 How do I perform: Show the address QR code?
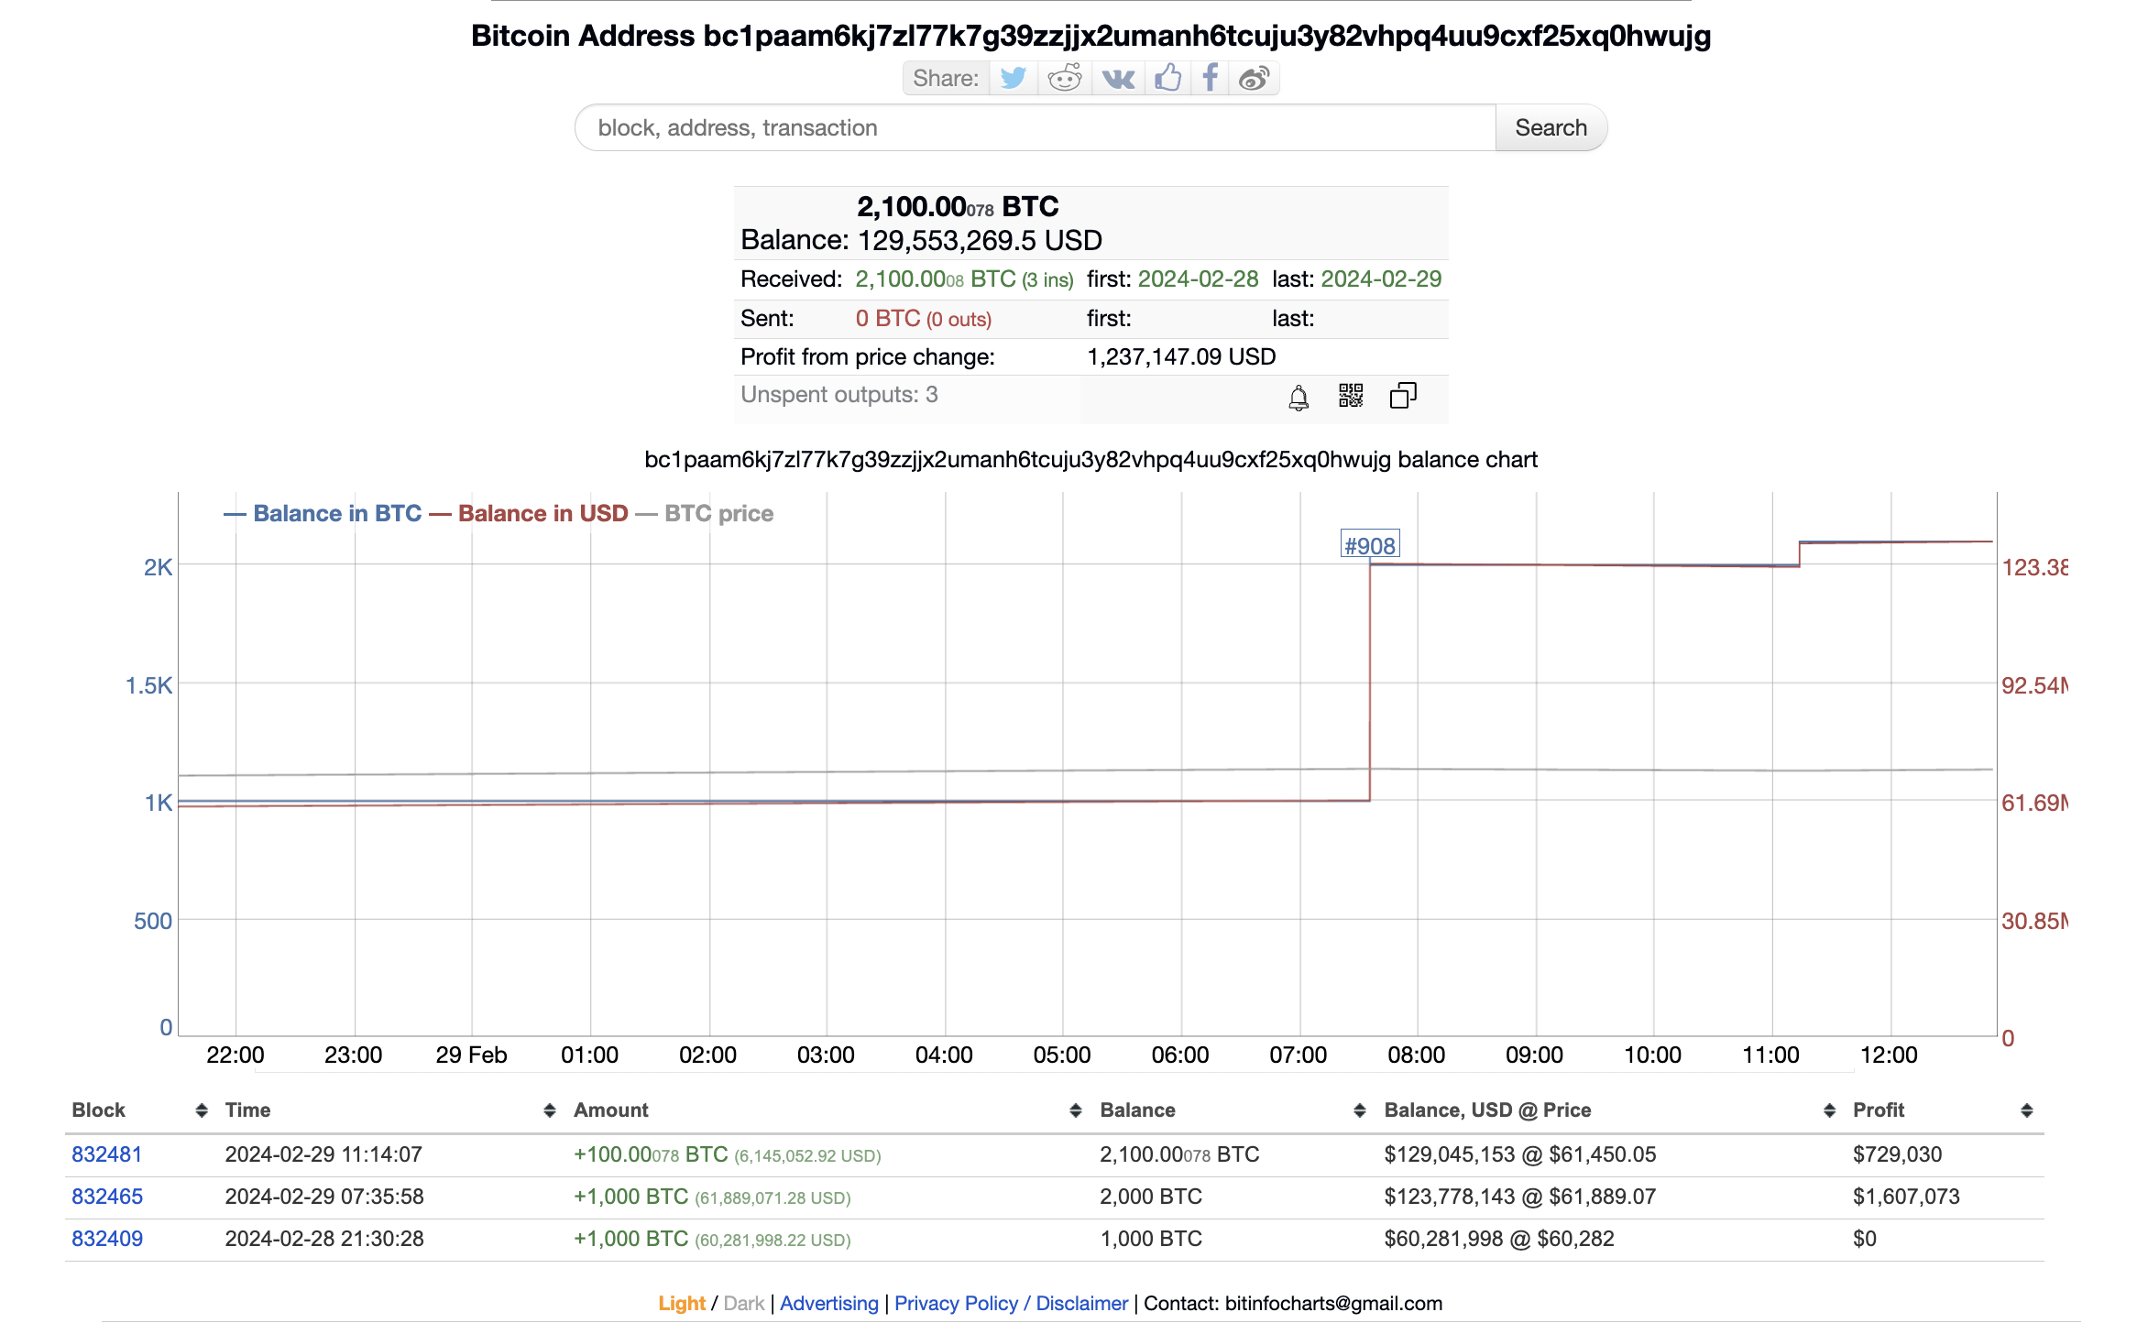pos(1349,396)
